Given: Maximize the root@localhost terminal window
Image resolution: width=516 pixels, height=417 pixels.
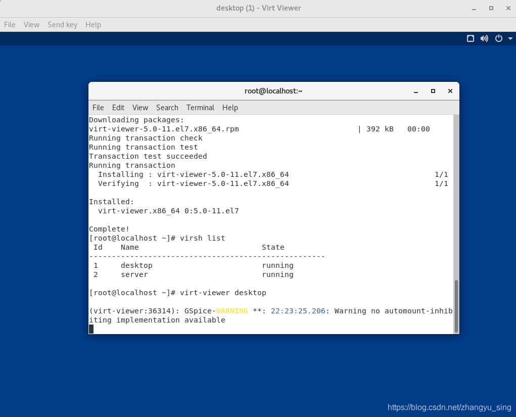Looking at the screenshot, I should click(x=433, y=91).
